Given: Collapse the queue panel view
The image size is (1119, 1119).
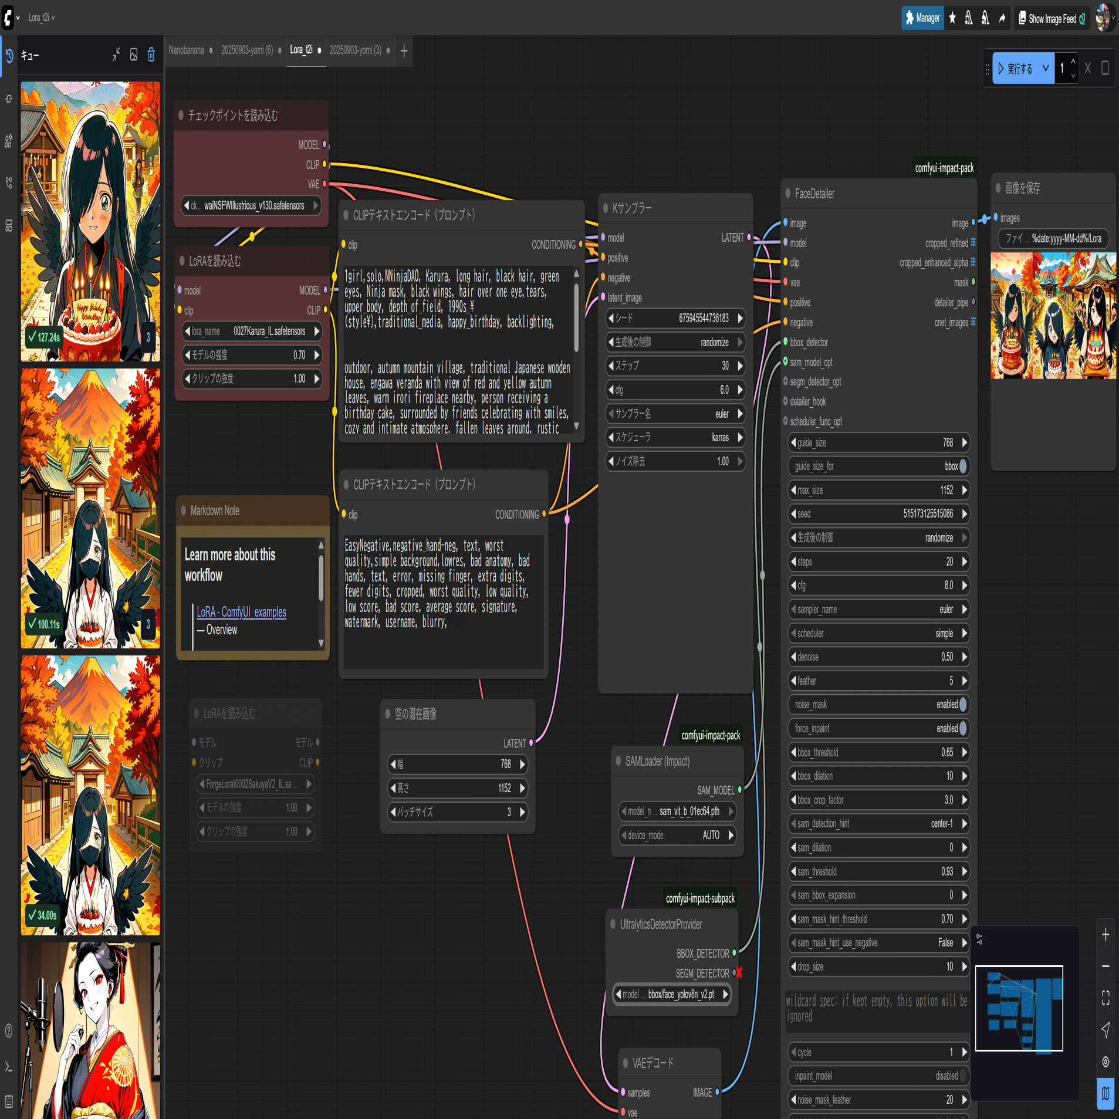Looking at the screenshot, I should (116, 55).
